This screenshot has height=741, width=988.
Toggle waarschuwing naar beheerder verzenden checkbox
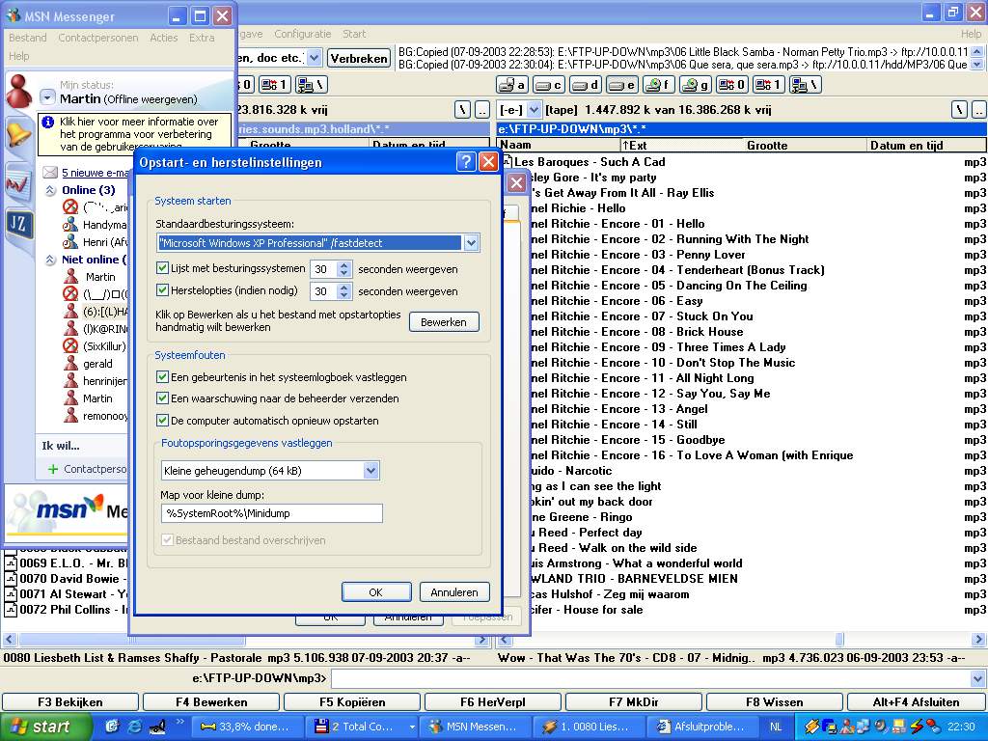point(162,398)
